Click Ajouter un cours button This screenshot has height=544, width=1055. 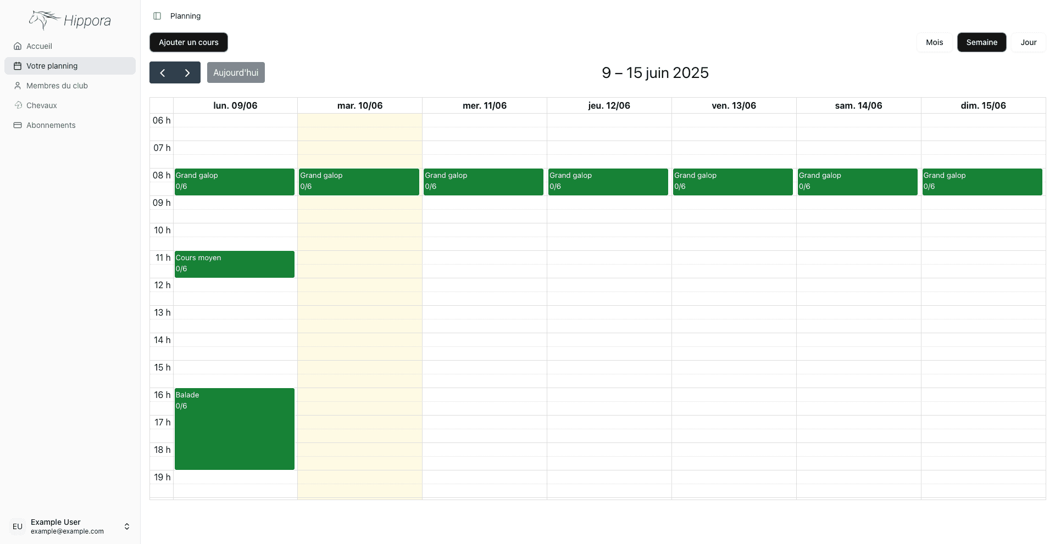(188, 42)
